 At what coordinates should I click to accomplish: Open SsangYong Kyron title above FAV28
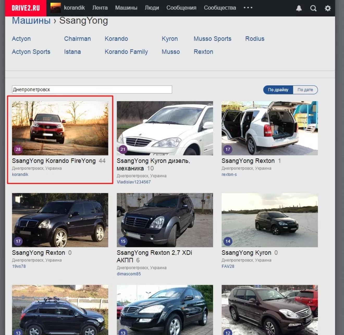click(246, 253)
